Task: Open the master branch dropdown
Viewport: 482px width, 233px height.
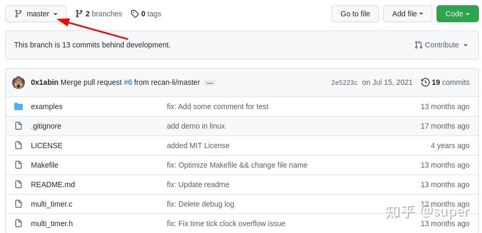Action: (x=36, y=14)
